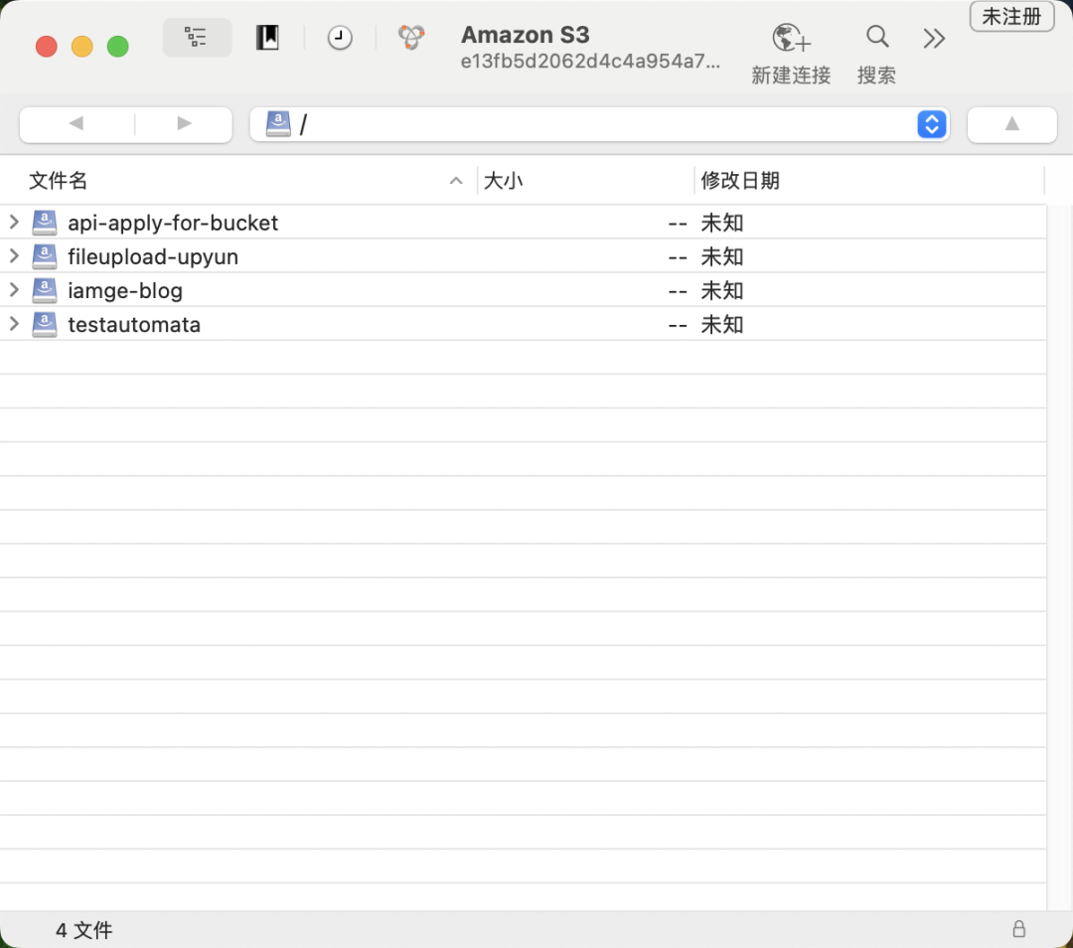Screen dimensions: 1073x948
Task: Select the testautomata row name
Action: 134,324
